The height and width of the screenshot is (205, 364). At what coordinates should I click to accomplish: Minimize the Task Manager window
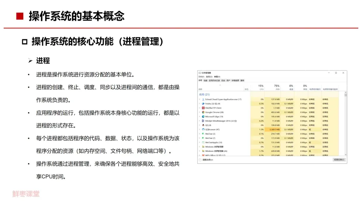tap(329, 73)
